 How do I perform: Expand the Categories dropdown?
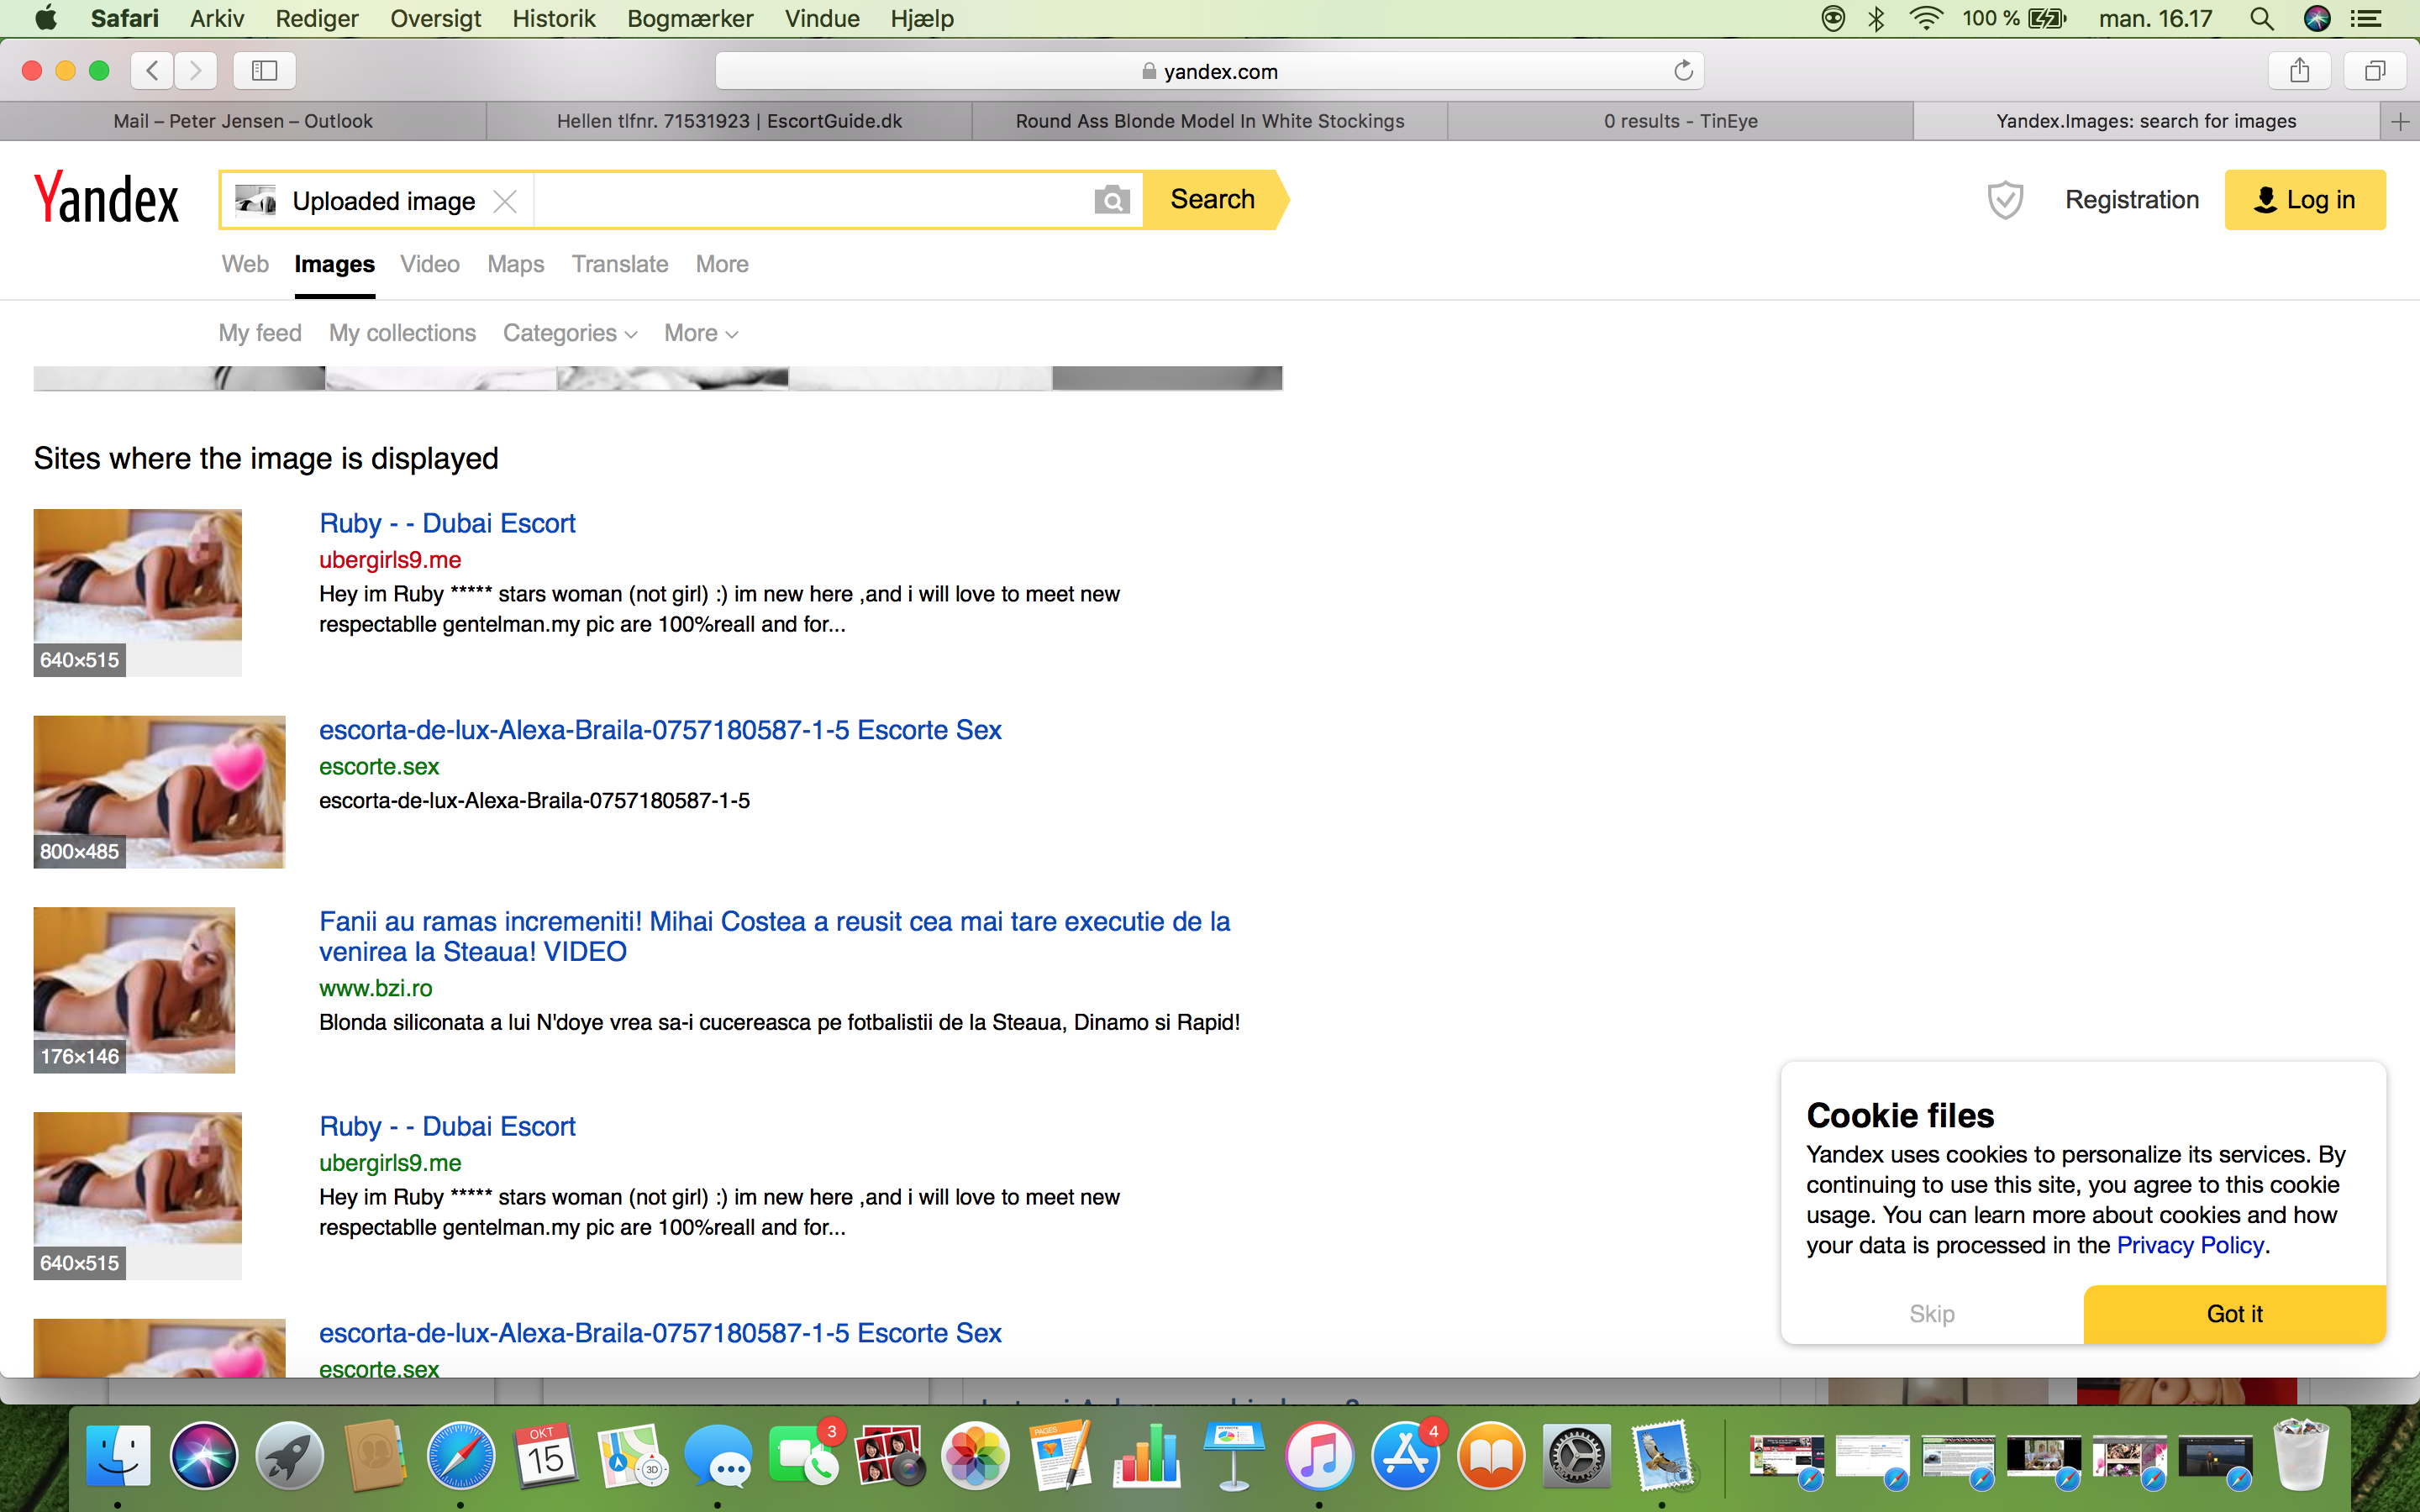[570, 333]
